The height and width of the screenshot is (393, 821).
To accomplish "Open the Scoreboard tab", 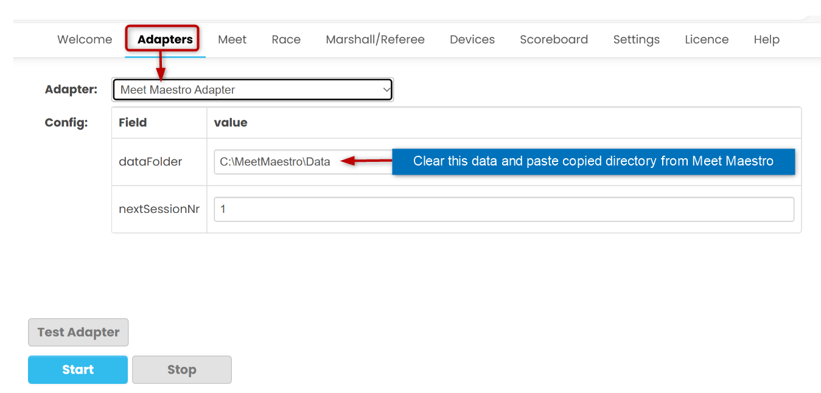I will pos(554,40).
